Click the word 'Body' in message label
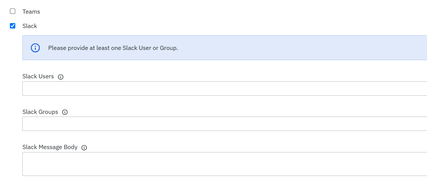The image size is (427, 185). tap(70, 147)
